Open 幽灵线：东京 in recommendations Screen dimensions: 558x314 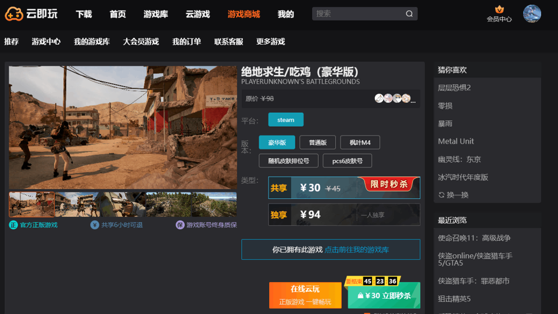coord(459,159)
